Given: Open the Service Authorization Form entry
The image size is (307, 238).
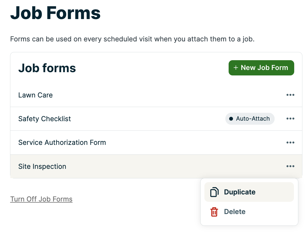Looking at the screenshot, I should click(62, 142).
